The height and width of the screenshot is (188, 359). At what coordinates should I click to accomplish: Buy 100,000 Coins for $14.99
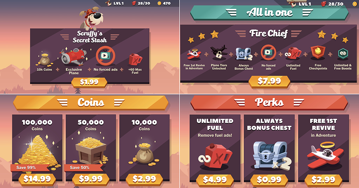point(37,179)
